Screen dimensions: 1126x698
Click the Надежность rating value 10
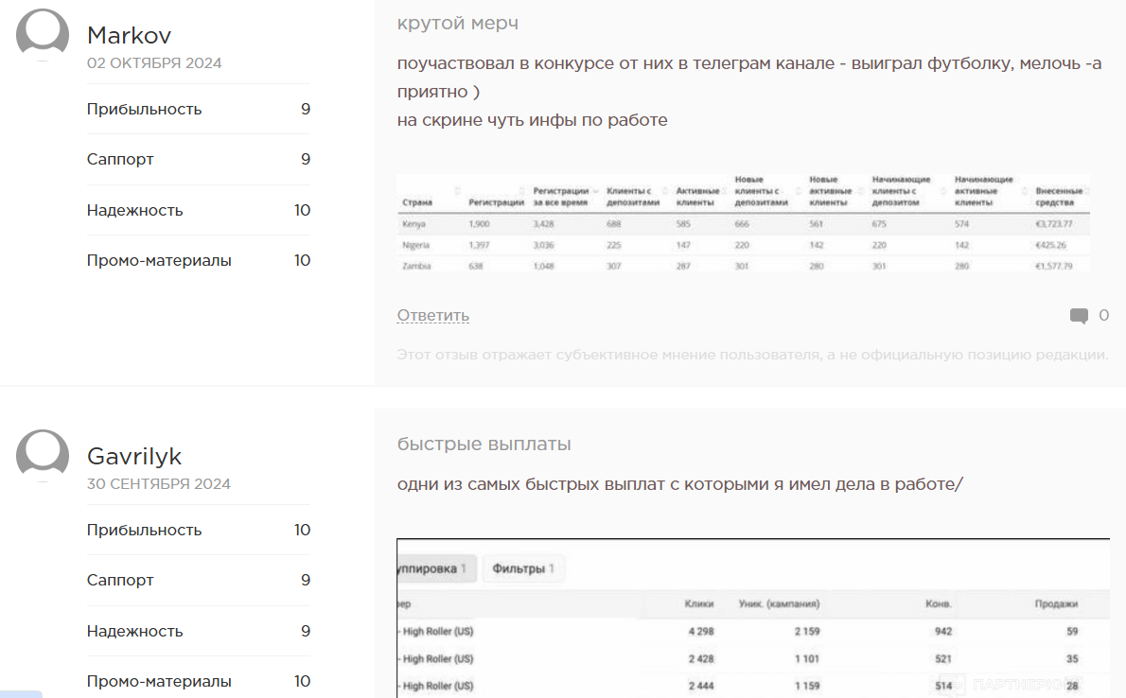point(304,209)
